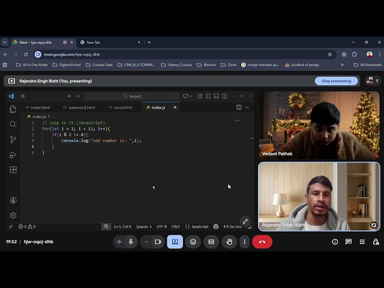Open Meet more options three dots
The image size is (384, 288).
point(244,242)
